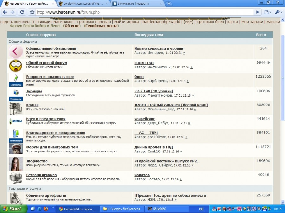Open the Официальные объявления forum
Screen dimensions: 285x213
pos(51,48)
